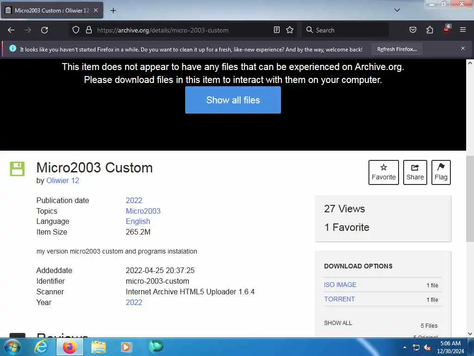This screenshot has height=356, width=474.
Task: Click the network tray icon
Action: tap(416, 348)
